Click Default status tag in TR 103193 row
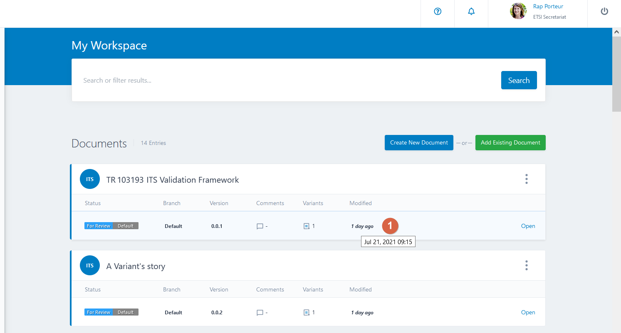Screen dimensions: 621x333 pos(126,226)
